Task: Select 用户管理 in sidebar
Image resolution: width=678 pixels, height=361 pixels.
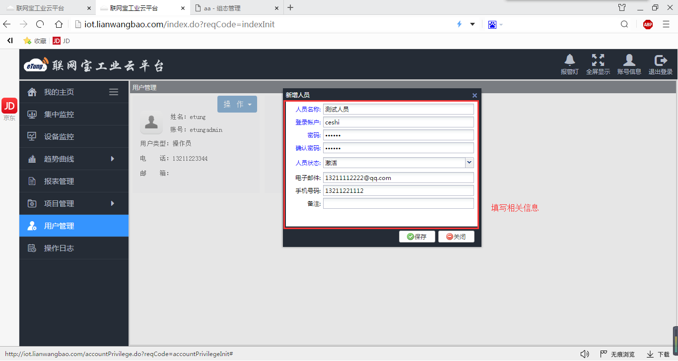Action: 74,226
